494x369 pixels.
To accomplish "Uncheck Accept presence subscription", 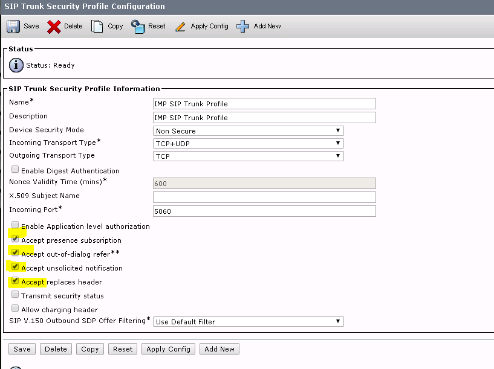I will [15, 239].
